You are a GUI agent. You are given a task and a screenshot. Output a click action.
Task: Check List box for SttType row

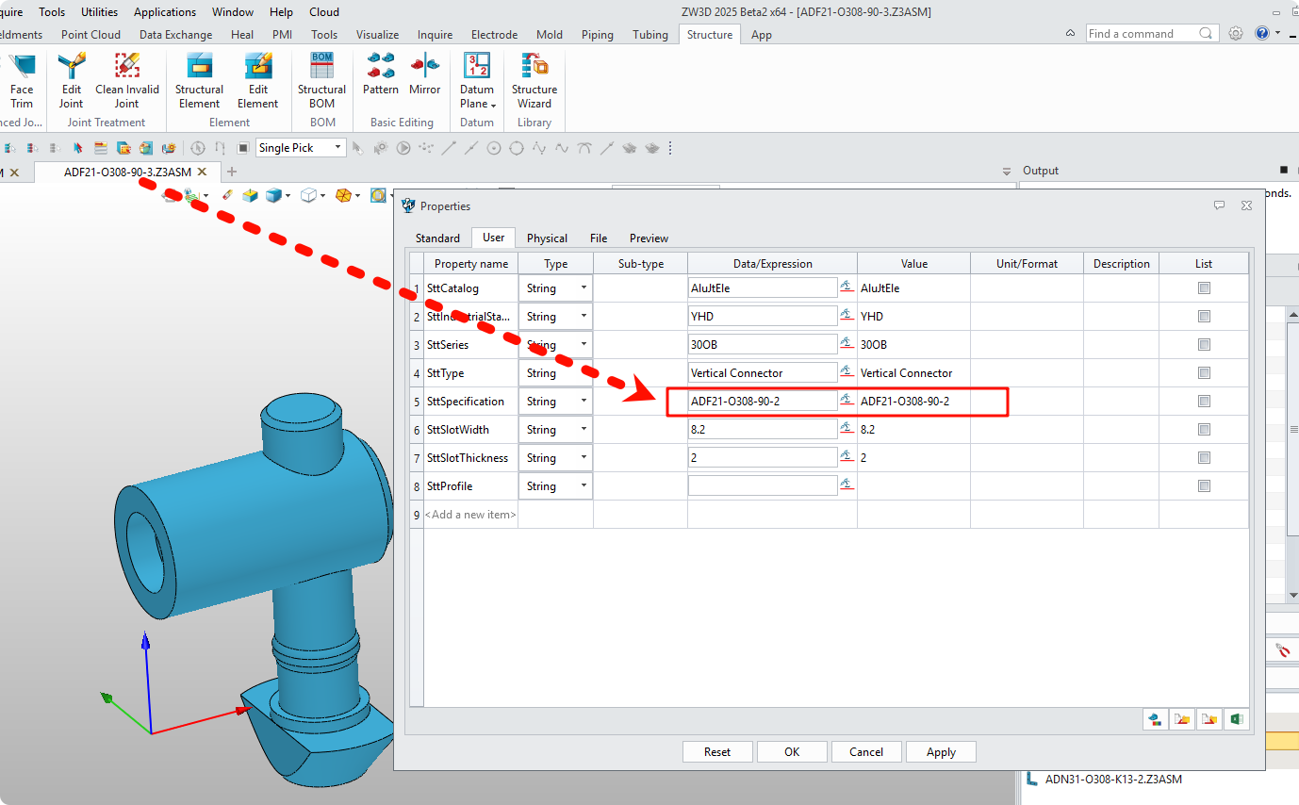[1204, 373]
